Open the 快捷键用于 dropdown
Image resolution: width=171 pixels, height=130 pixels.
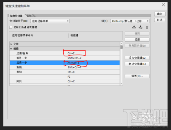50,21
